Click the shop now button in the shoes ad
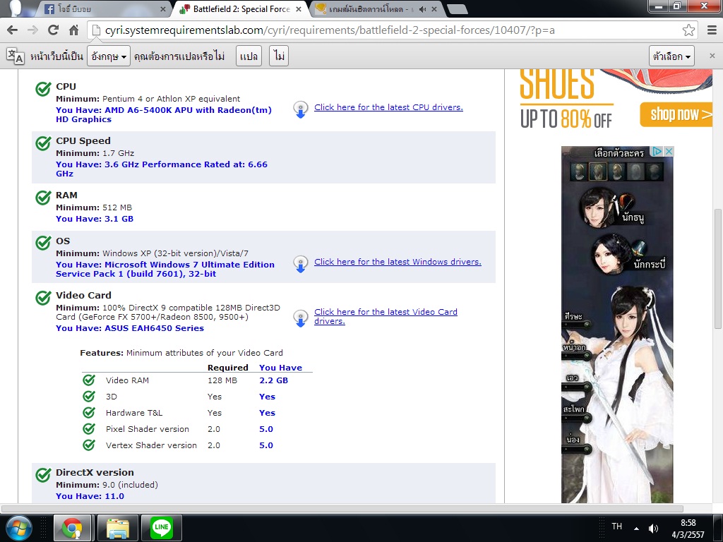 [x=676, y=114]
